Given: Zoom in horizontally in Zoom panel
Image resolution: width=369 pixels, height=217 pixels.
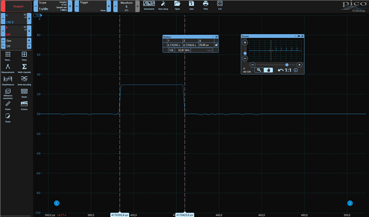Looking at the screenshot, I should coord(299,65).
